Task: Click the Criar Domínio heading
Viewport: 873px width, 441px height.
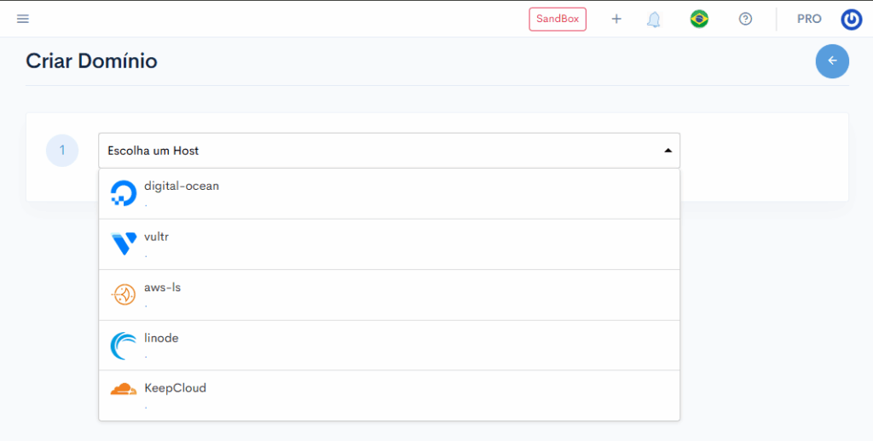Action: click(91, 60)
